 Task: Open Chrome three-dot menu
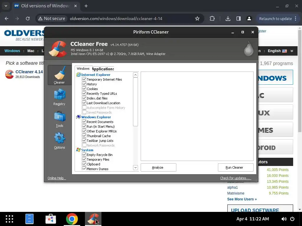(296, 19)
